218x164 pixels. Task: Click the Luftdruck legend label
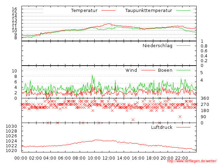[162, 127]
